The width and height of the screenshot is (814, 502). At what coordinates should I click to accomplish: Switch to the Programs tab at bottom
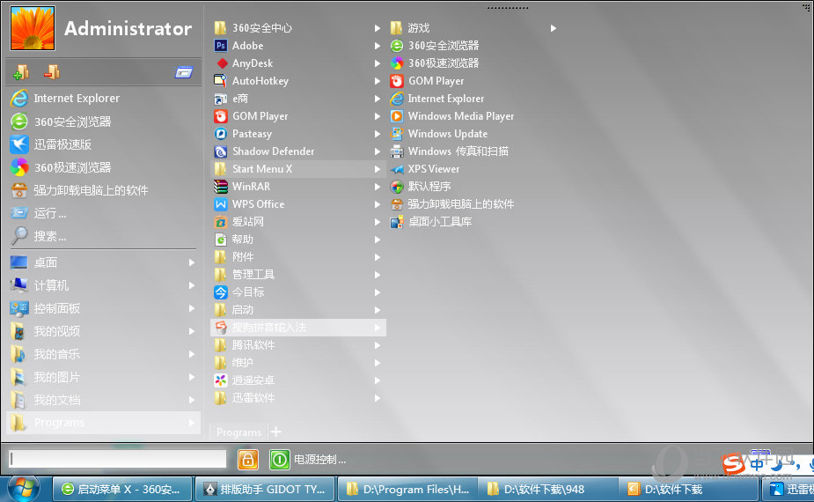(x=238, y=432)
